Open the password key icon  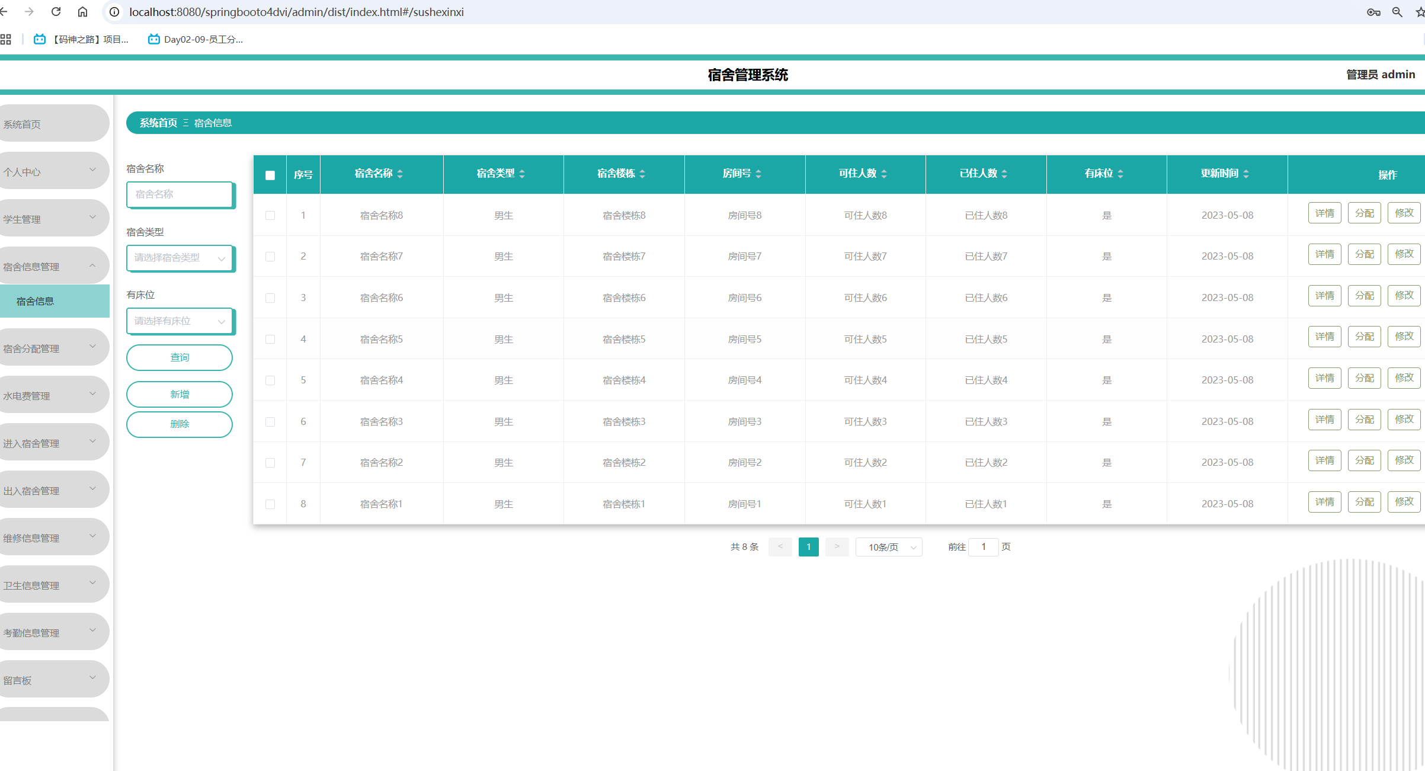click(x=1373, y=12)
